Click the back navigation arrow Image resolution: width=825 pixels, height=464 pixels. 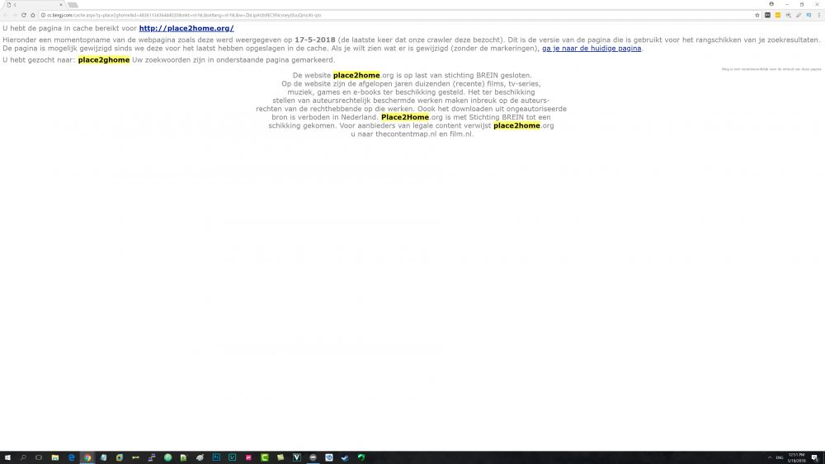point(5,15)
